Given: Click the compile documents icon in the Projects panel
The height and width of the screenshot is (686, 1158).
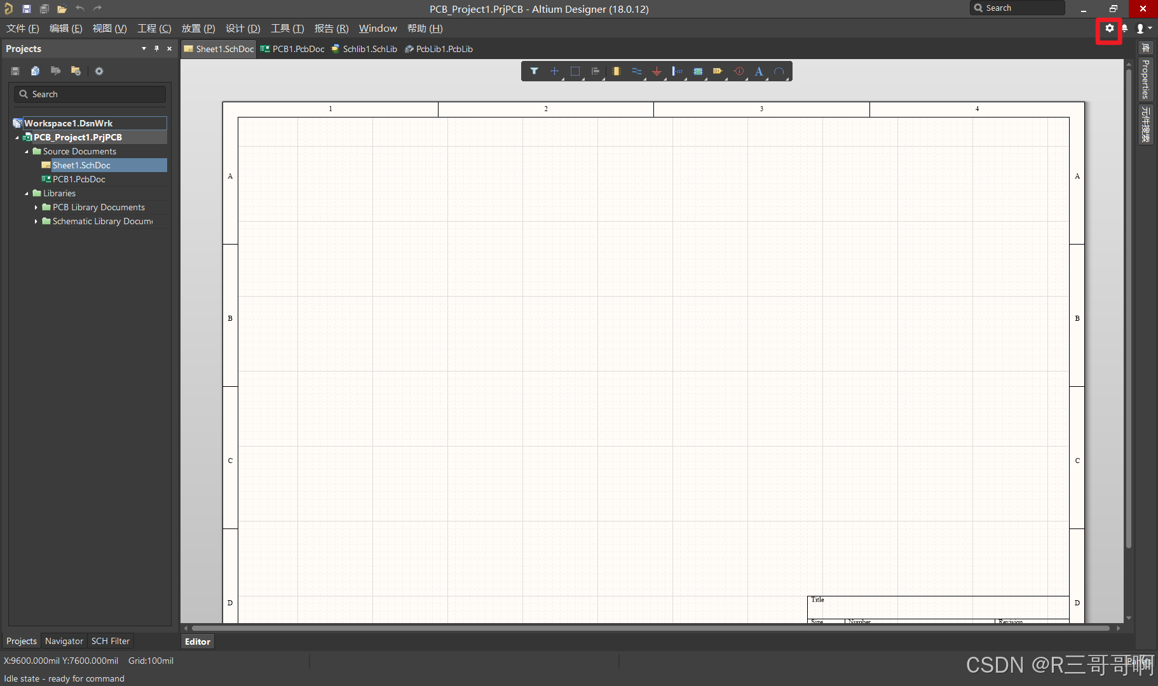Looking at the screenshot, I should pos(36,71).
